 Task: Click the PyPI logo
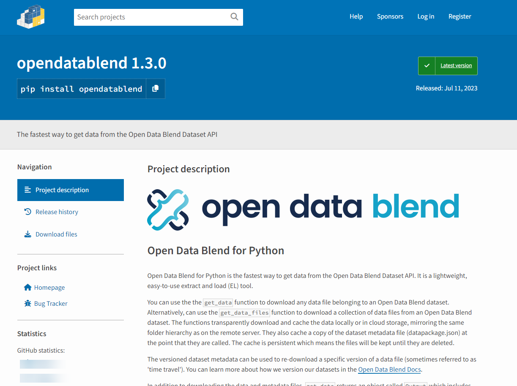[31, 16]
